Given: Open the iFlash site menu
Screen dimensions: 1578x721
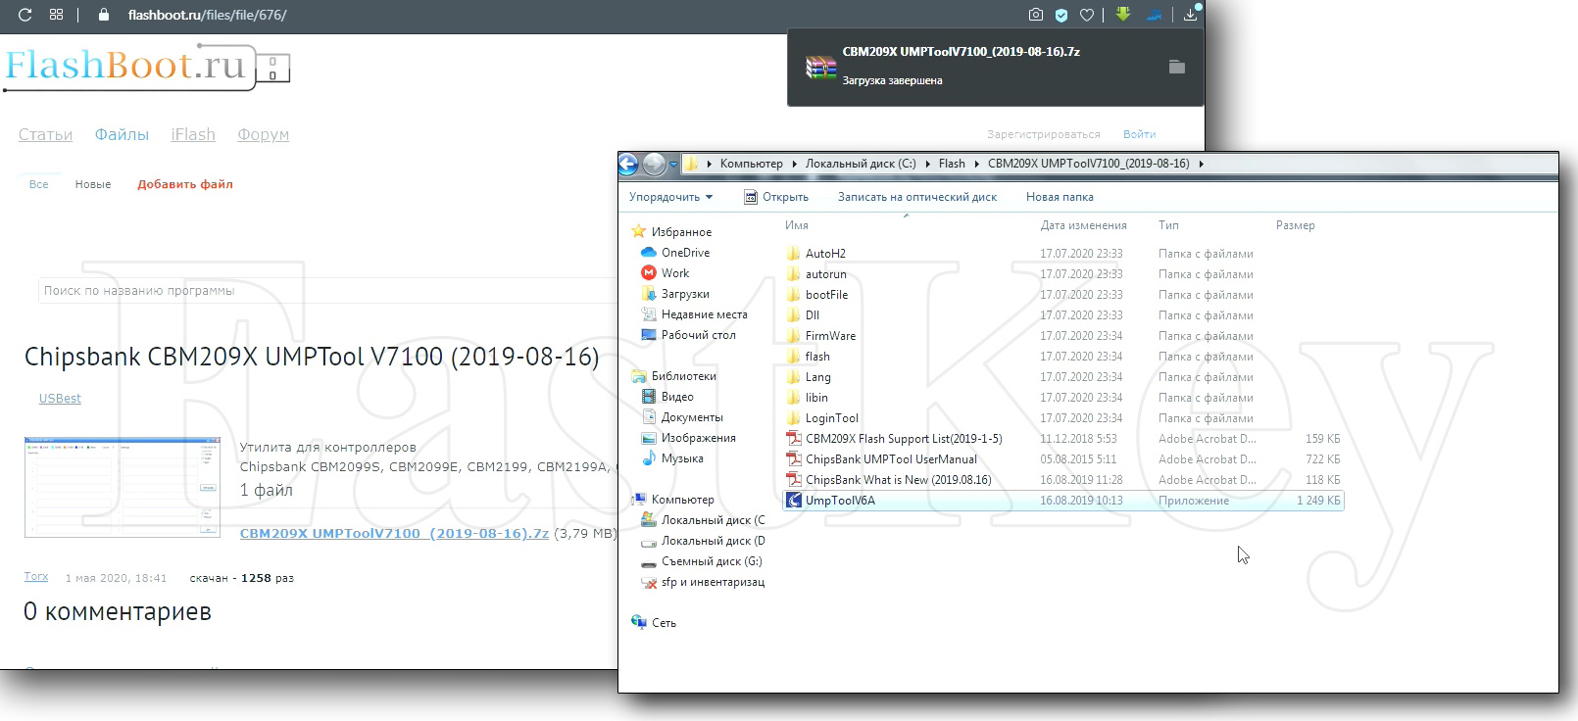Looking at the screenshot, I should click(193, 135).
